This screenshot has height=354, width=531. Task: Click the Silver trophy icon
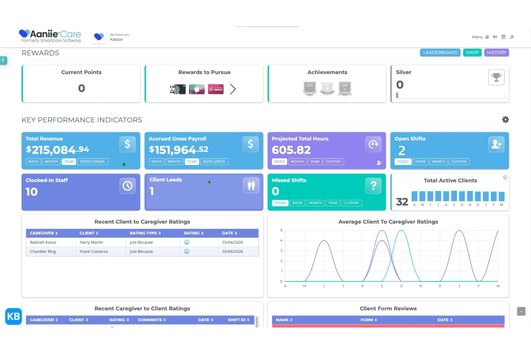[x=496, y=77]
